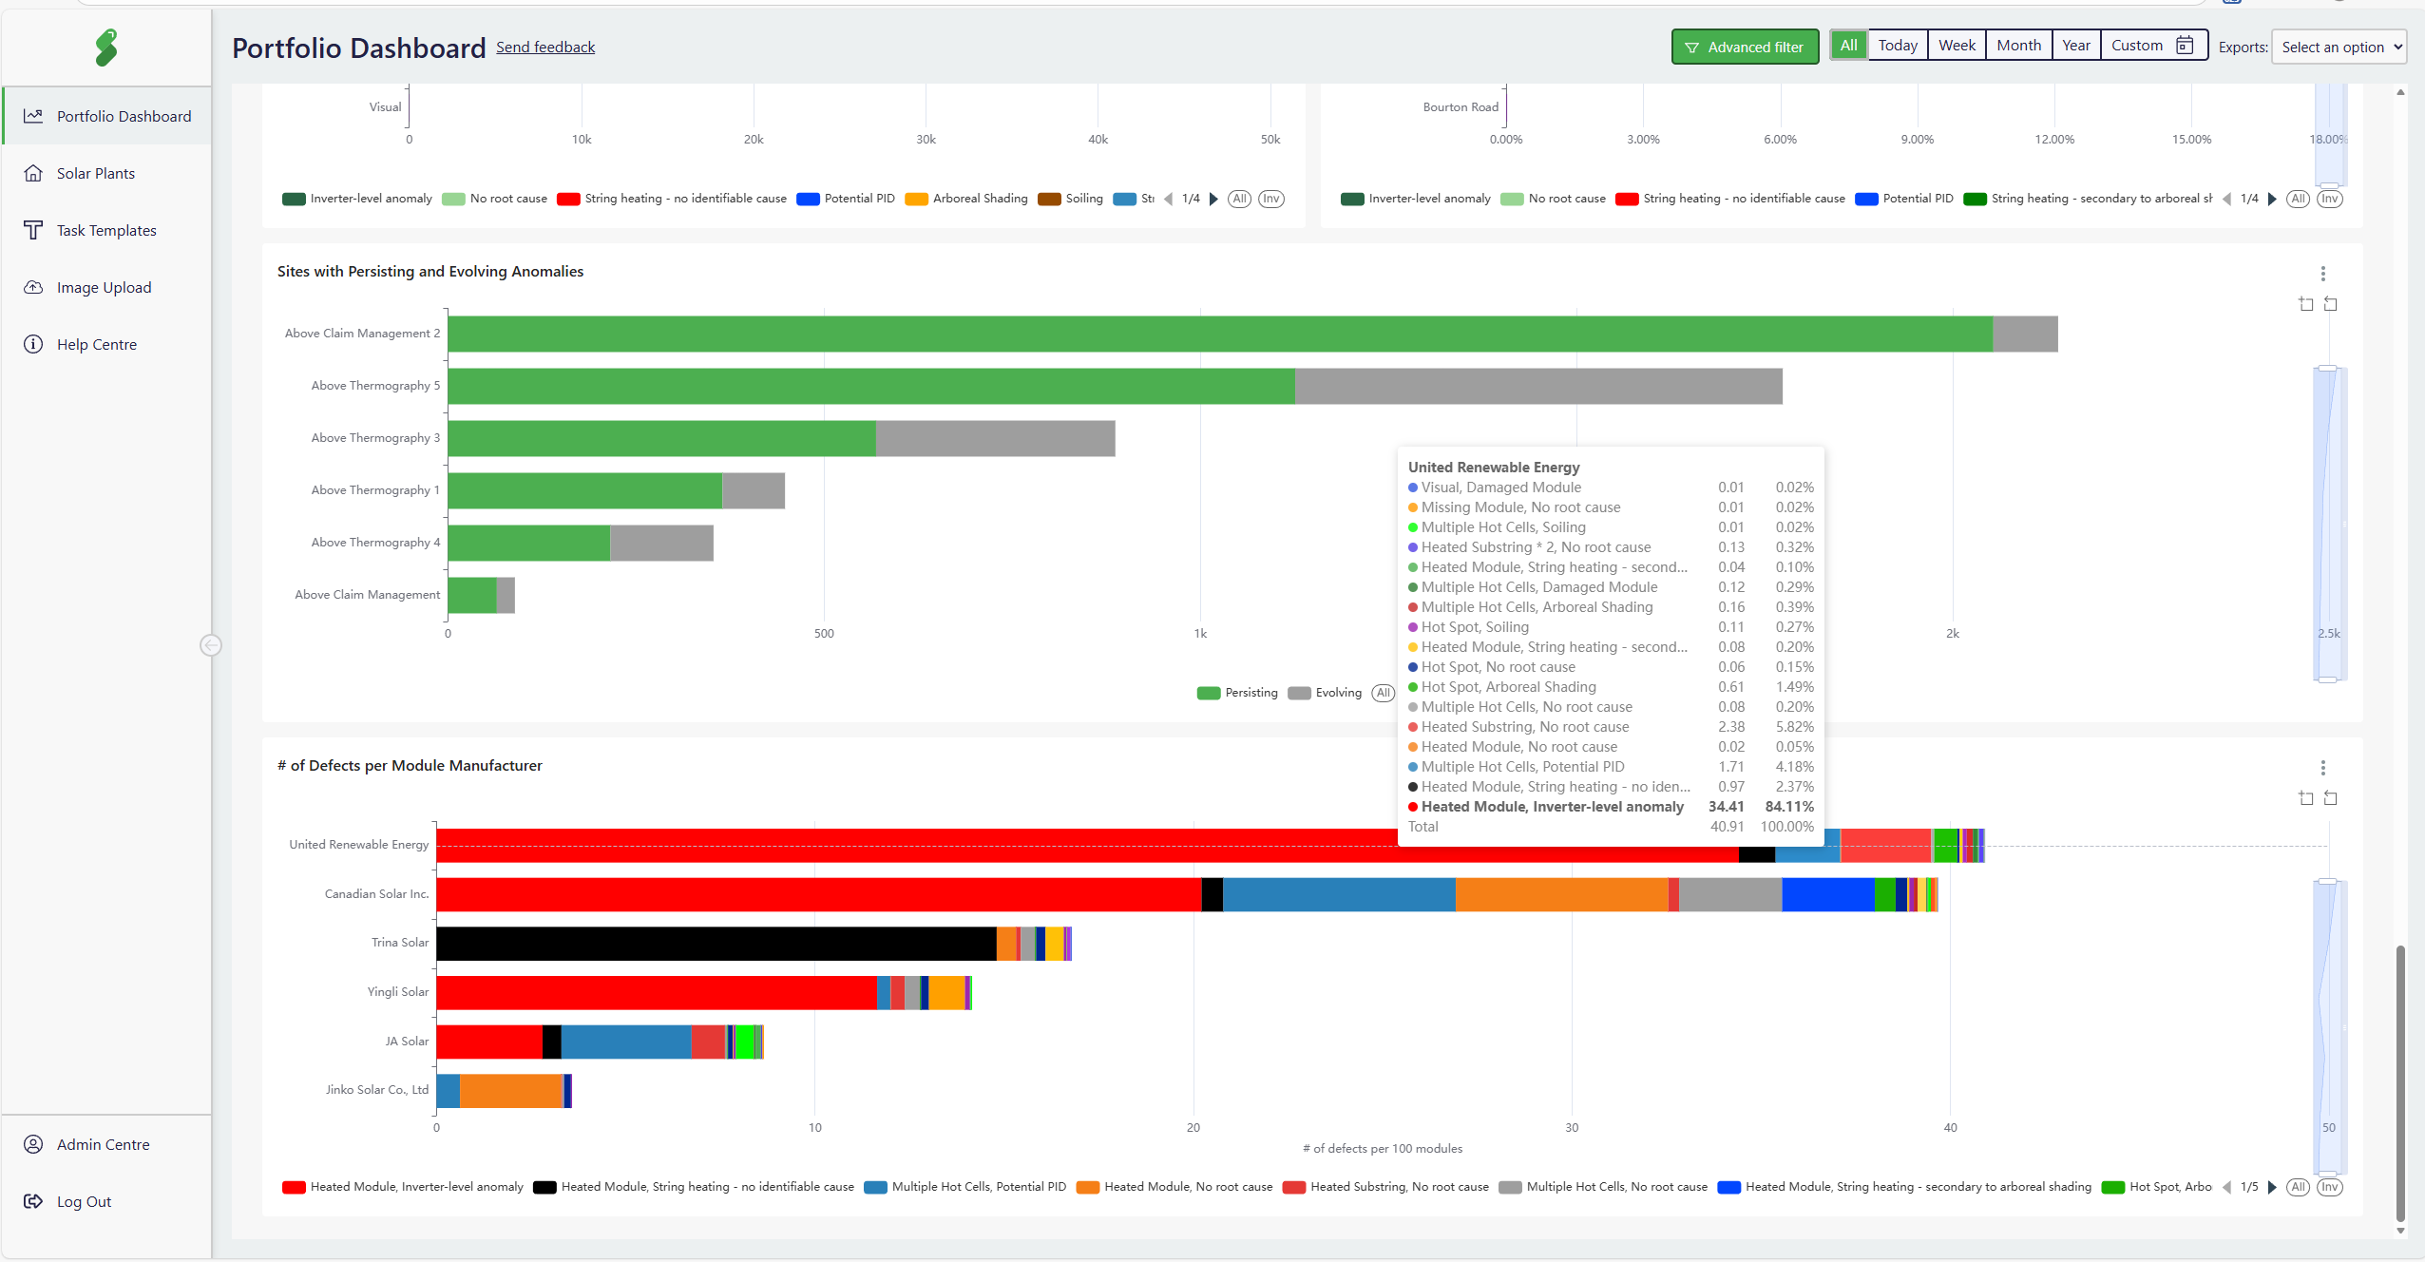The width and height of the screenshot is (2425, 1262).
Task: Click the Defects chart vertical zoom slider
Action: [x=2328, y=1026]
